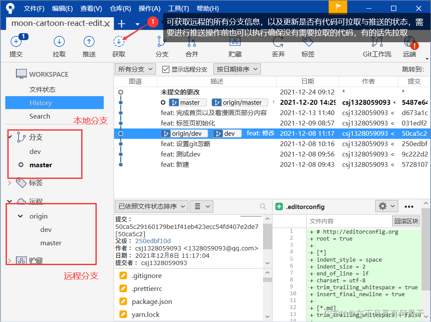The image size is (431, 322).
Task: Click the 分支 branch icon in the sidebar
Action: click(x=21, y=137)
